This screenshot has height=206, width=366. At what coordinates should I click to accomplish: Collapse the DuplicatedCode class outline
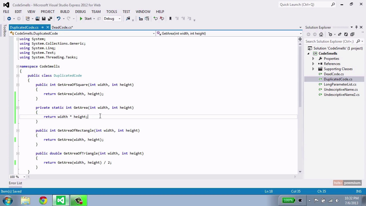pos(18,76)
